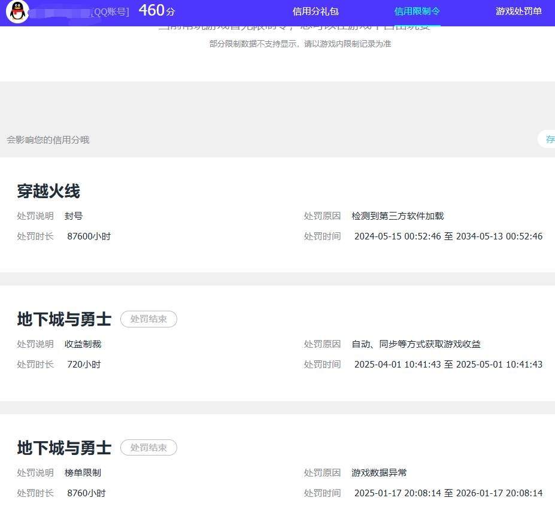Click the 榜单限制 punishment description

[x=83, y=472]
